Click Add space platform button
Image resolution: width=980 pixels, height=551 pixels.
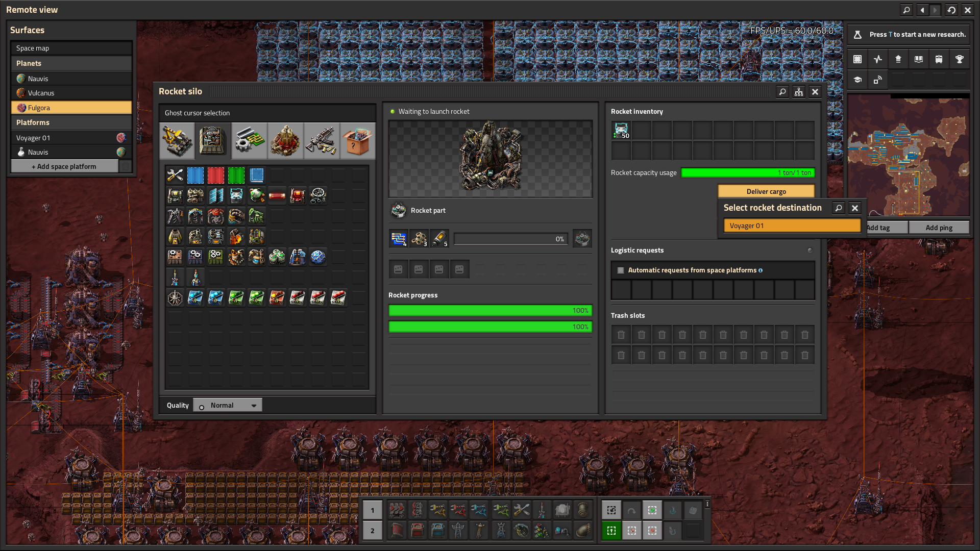click(64, 166)
